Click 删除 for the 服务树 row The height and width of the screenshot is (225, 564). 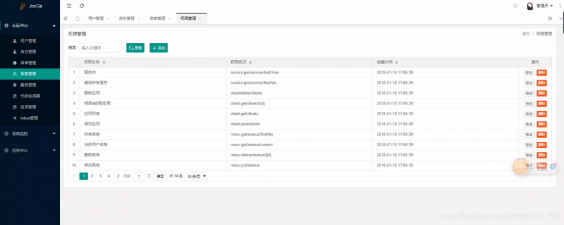pyautogui.click(x=541, y=73)
